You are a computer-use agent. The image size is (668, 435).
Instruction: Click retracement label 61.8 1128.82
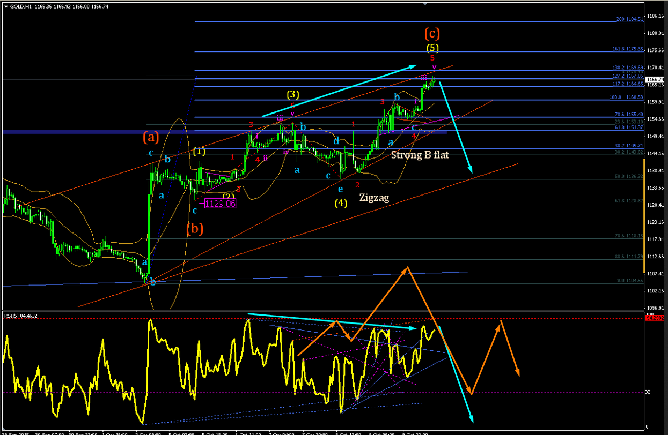coord(629,201)
